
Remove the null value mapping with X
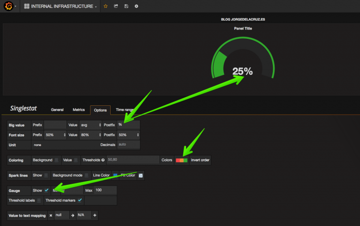(51, 215)
